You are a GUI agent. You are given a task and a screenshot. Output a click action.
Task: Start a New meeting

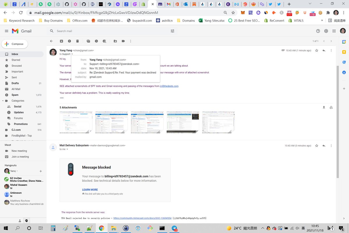[x=19, y=151]
